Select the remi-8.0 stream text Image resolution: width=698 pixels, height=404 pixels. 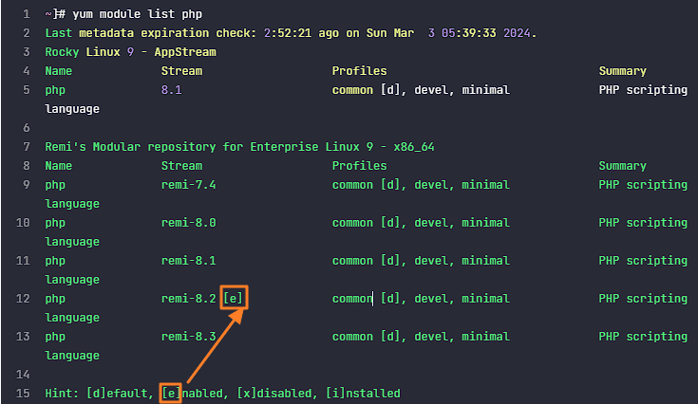coord(188,223)
